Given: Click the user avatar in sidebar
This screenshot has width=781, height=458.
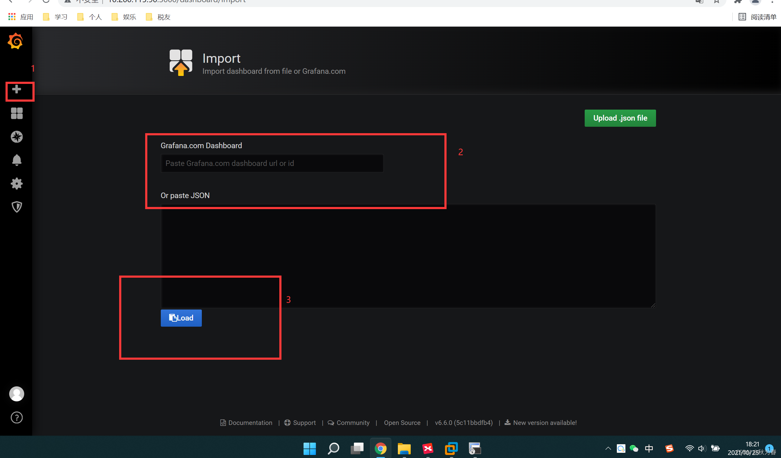Looking at the screenshot, I should (17, 393).
